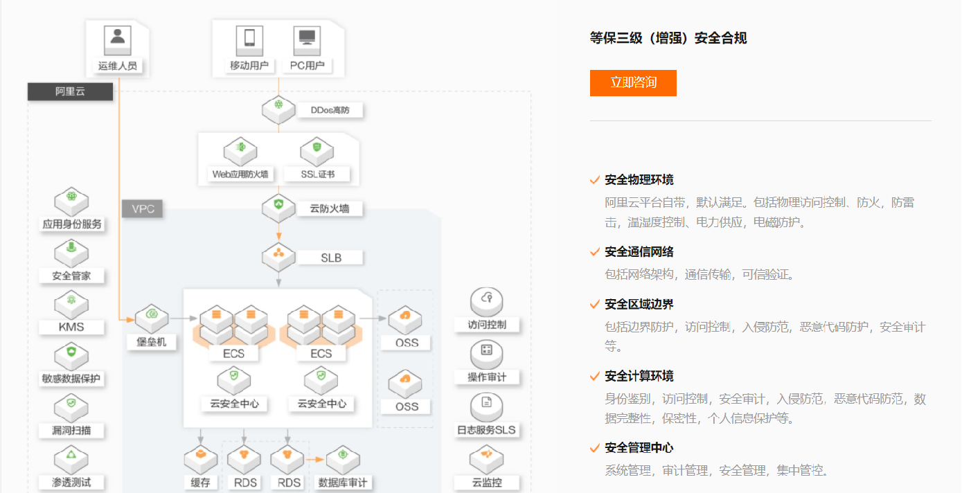Click the RDS icon beside 数据库审计
962x493 pixels.
[287, 460]
